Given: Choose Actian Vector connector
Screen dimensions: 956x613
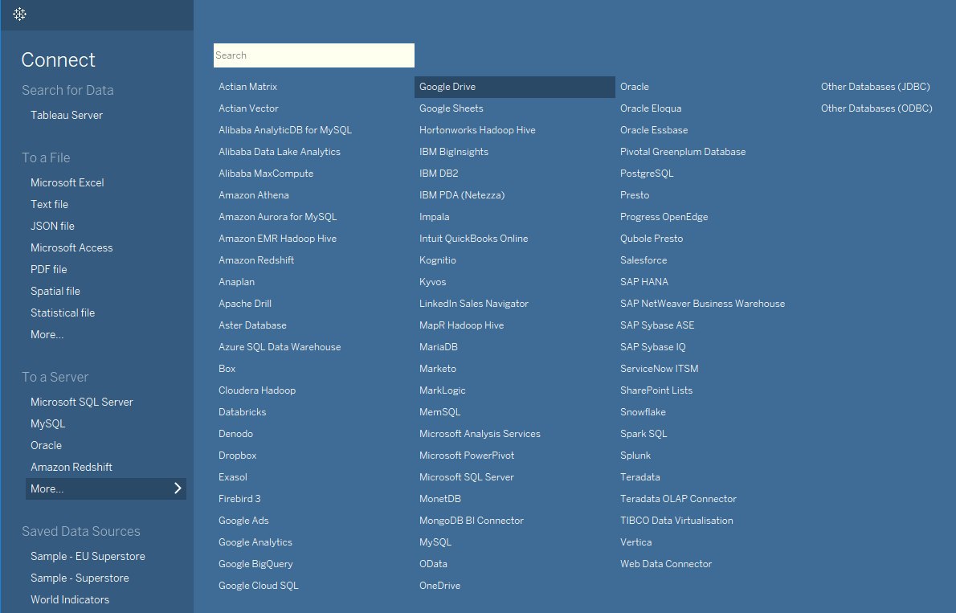Looking at the screenshot, I should (249, 108).
